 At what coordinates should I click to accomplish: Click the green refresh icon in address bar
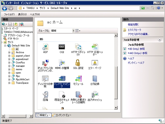point(143,8)
